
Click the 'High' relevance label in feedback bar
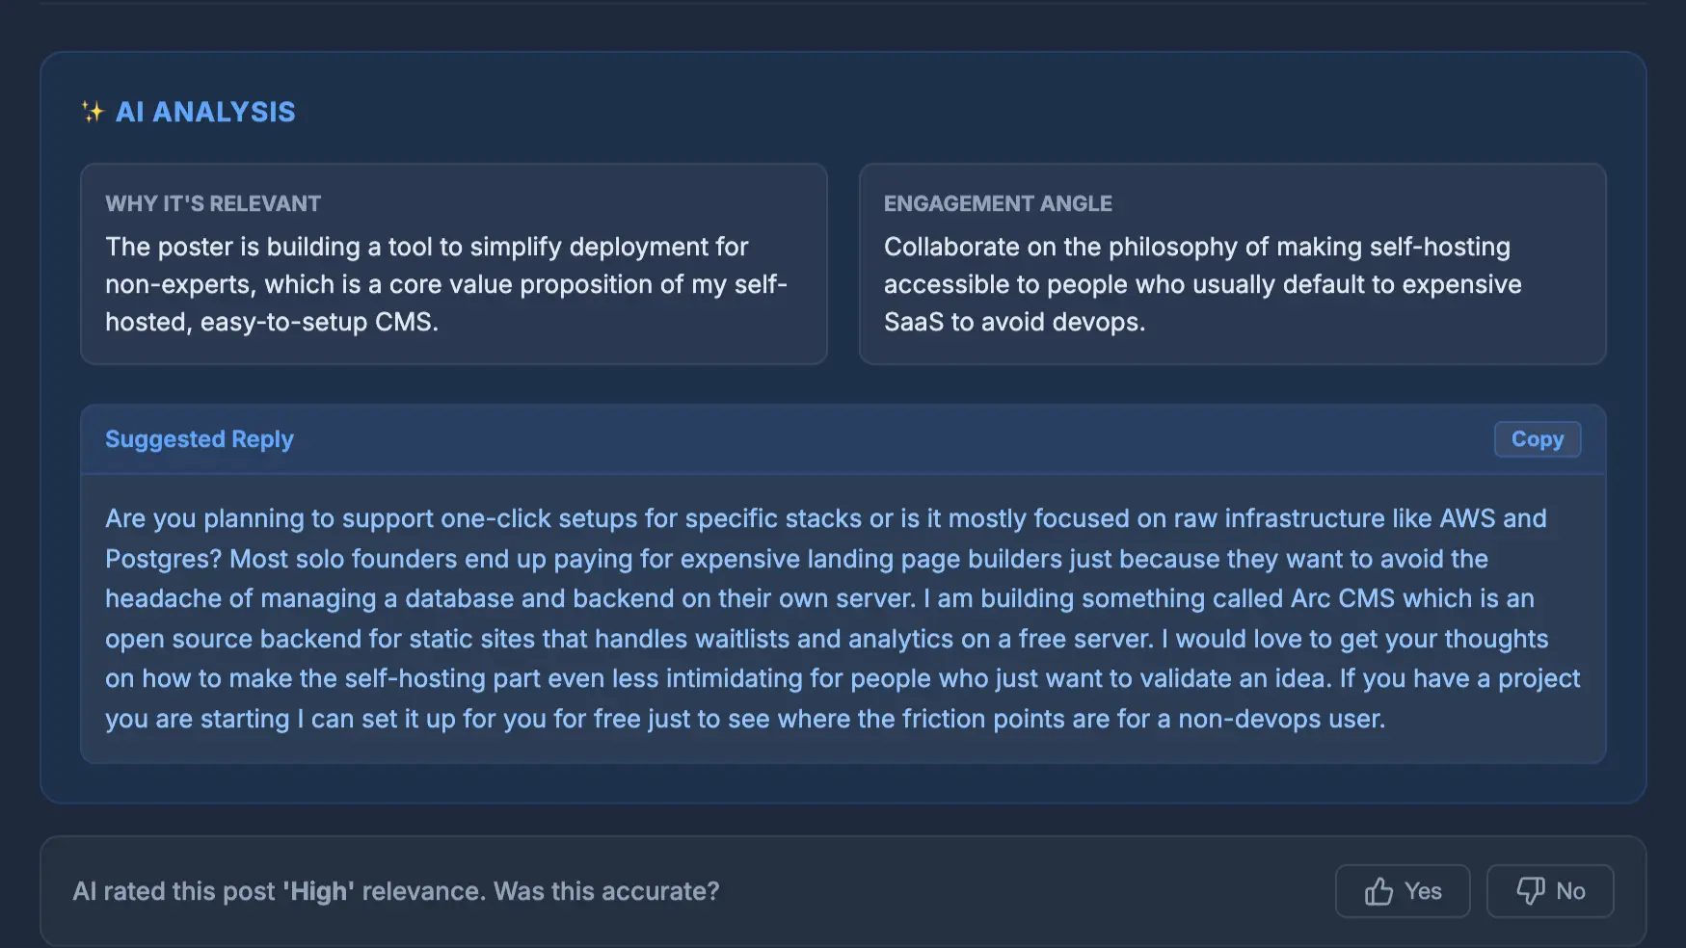coord(318,891)
